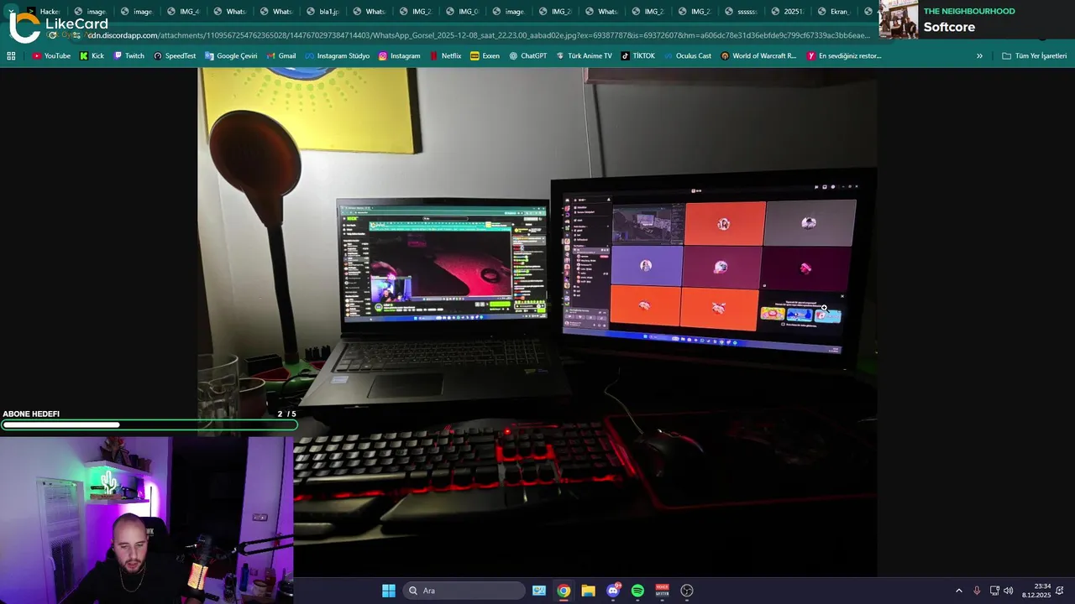Open the Kick bookmark
The image size is (1075, 604).
pos(92,55)
